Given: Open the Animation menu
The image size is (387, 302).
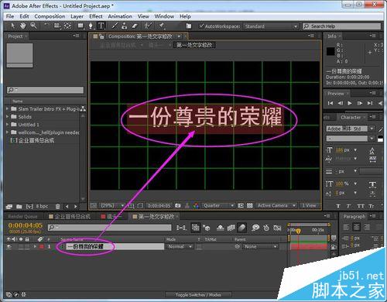Looking at the screenshot, I should tap(120, 16).
